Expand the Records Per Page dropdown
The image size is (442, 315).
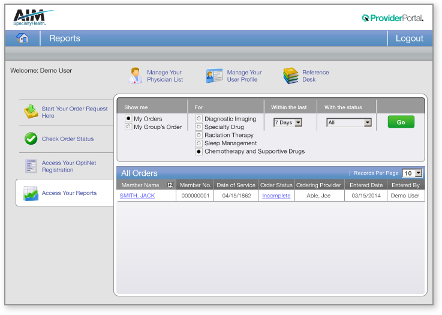tap(412, 173)
